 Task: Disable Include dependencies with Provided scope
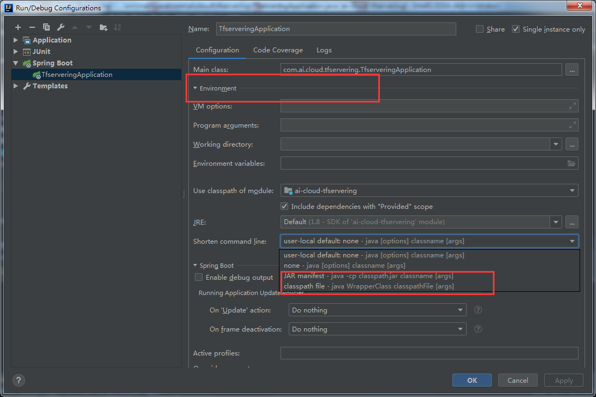click(x=284, y=206)
